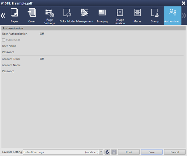Open the Cover settings tab
The width and height of the screenshot is (187, 156).
pos(32,16)
